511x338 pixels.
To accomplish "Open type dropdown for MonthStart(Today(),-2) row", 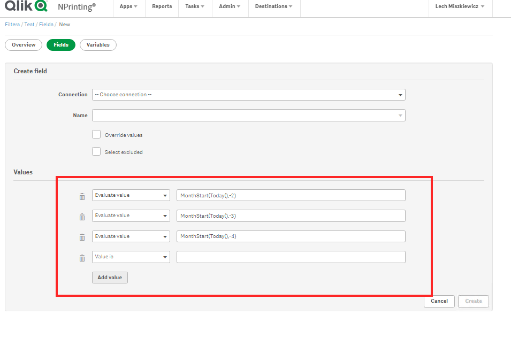I will click(131, 195).
